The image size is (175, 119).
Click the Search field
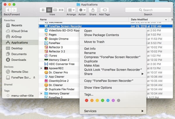pyautogui.click(x=148, y=10)
